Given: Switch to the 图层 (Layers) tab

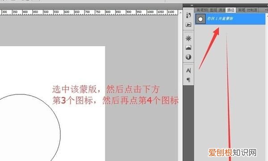Looking at the screenshot, I should [x=213, y=10].
